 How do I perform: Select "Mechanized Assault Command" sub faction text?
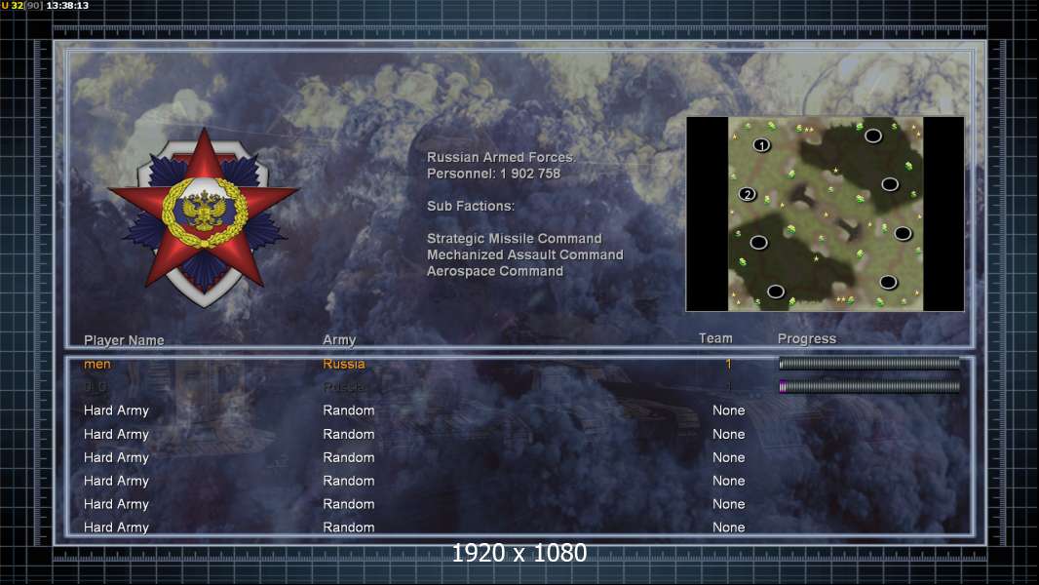524,254
